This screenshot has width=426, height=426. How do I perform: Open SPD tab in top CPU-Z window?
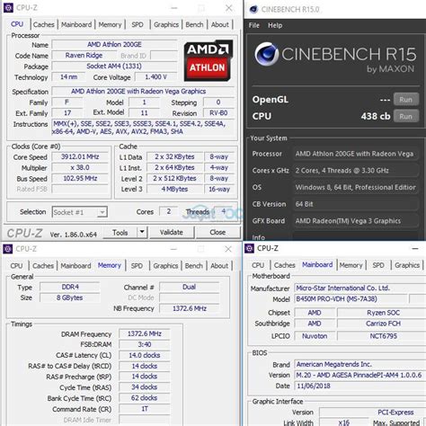coord(138,24)
